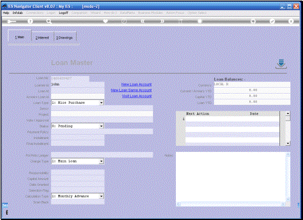This screenshot has height=220, width=303.
Task: Open the Pending status dropdown
Action: tap(101, 126)
